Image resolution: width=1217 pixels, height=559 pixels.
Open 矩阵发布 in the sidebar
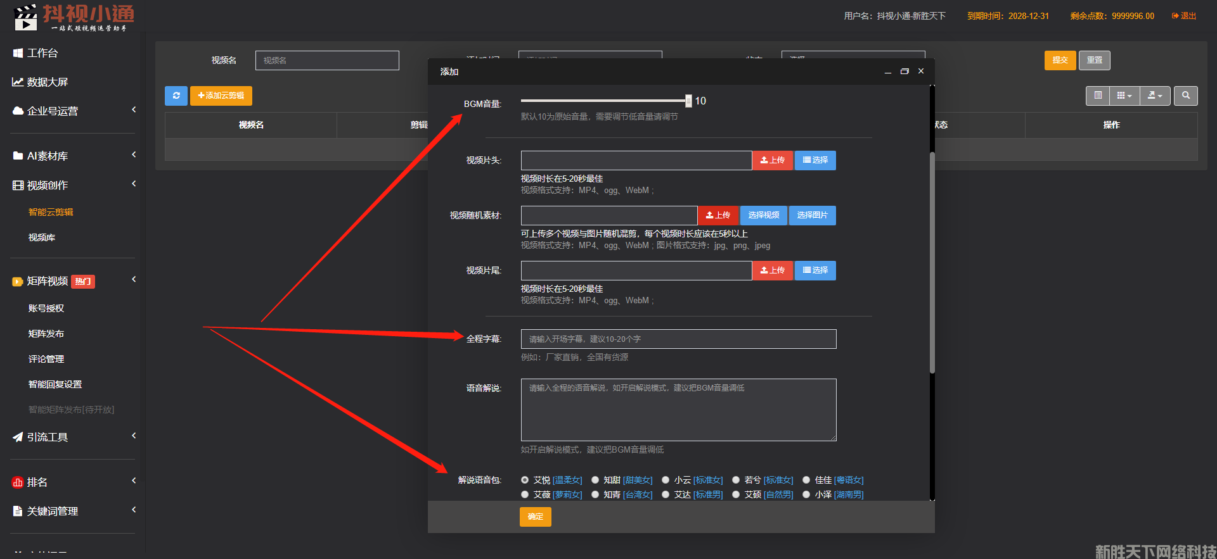[46, 334]
